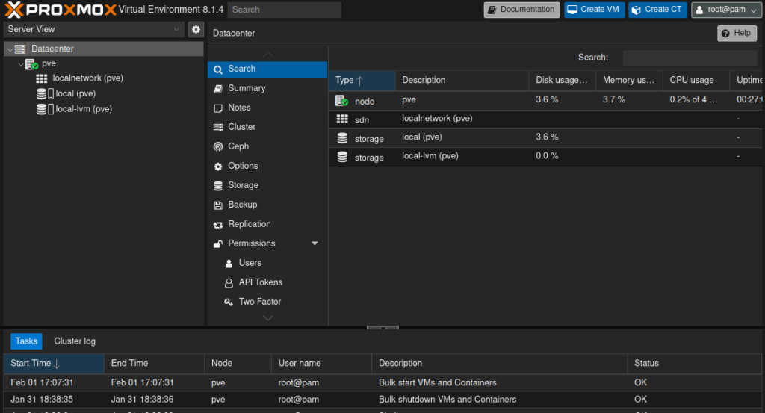Focus the top global Search field
The image size is (765, 413).
click(x=285, y=10)
